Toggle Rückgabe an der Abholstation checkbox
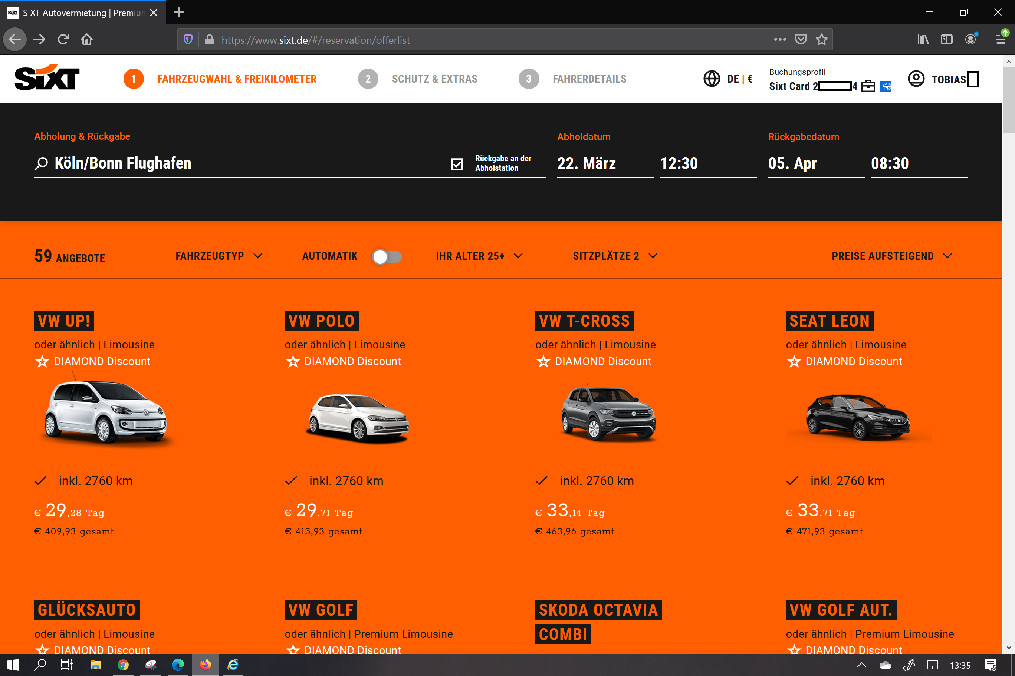The width and height of the screenshot is (1015, 676). 457,164
